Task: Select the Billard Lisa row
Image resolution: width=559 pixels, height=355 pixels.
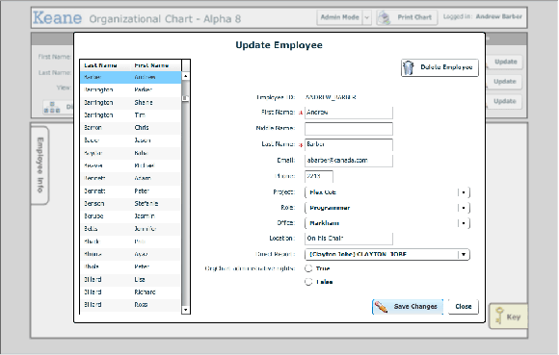Action: tap(131, 280)
